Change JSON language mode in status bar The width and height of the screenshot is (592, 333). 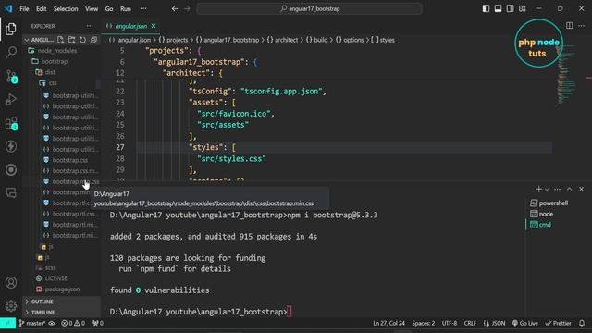point(495,323)
